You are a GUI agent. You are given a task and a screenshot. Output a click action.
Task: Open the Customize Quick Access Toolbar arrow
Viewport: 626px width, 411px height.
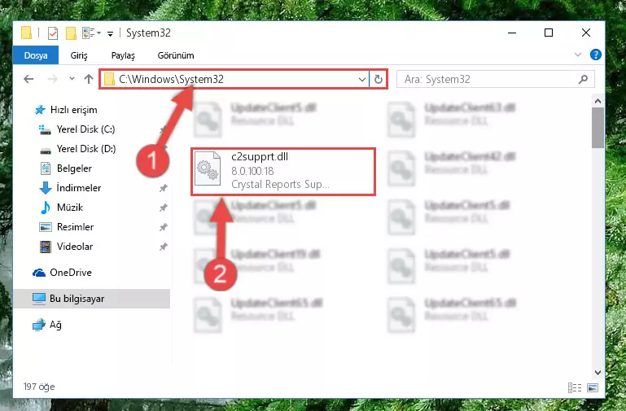pos(110,34)
